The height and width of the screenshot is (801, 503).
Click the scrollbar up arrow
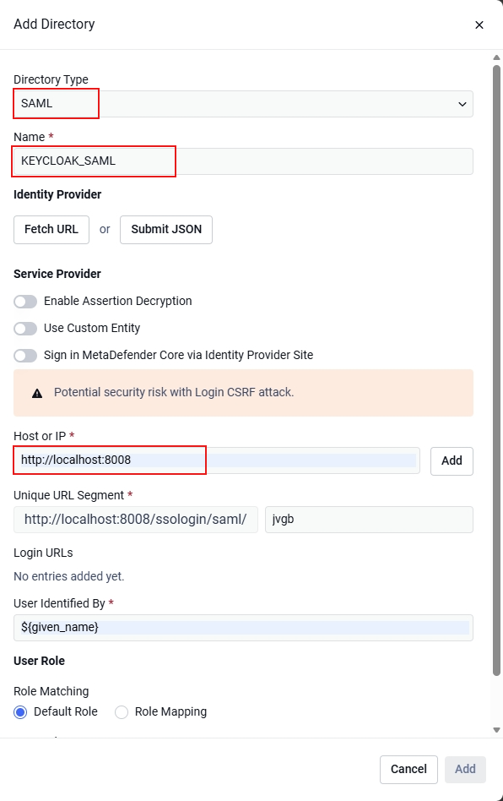click(x=496, y=57)
